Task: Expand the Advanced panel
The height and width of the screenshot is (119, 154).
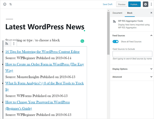Action: click(x=132, y=77)
